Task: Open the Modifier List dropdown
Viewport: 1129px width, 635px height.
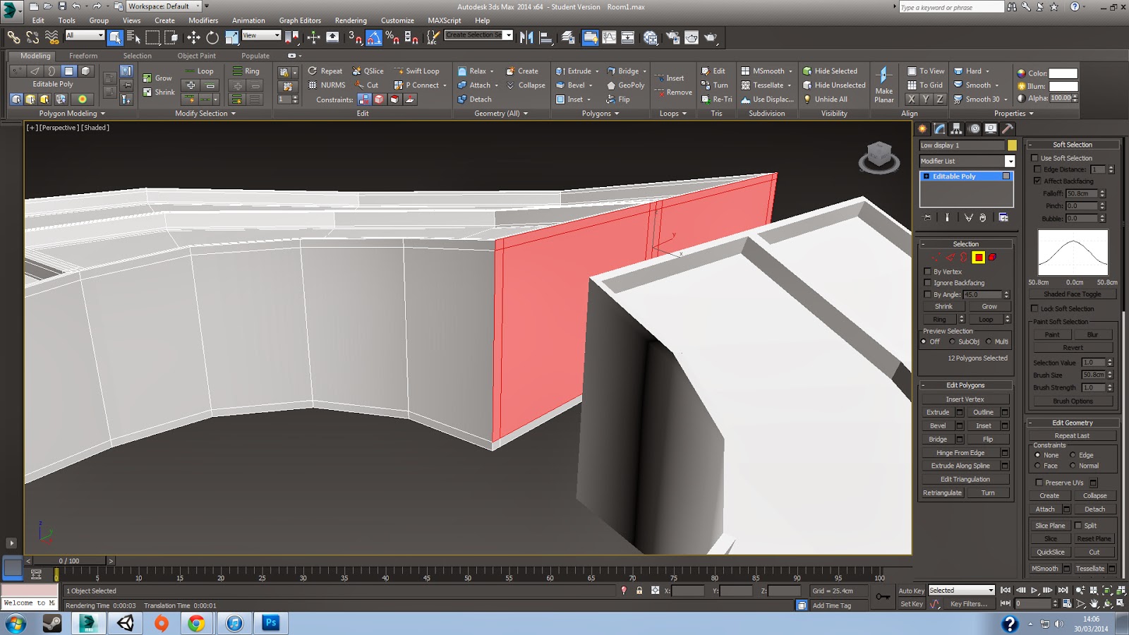Action: 1010,162
